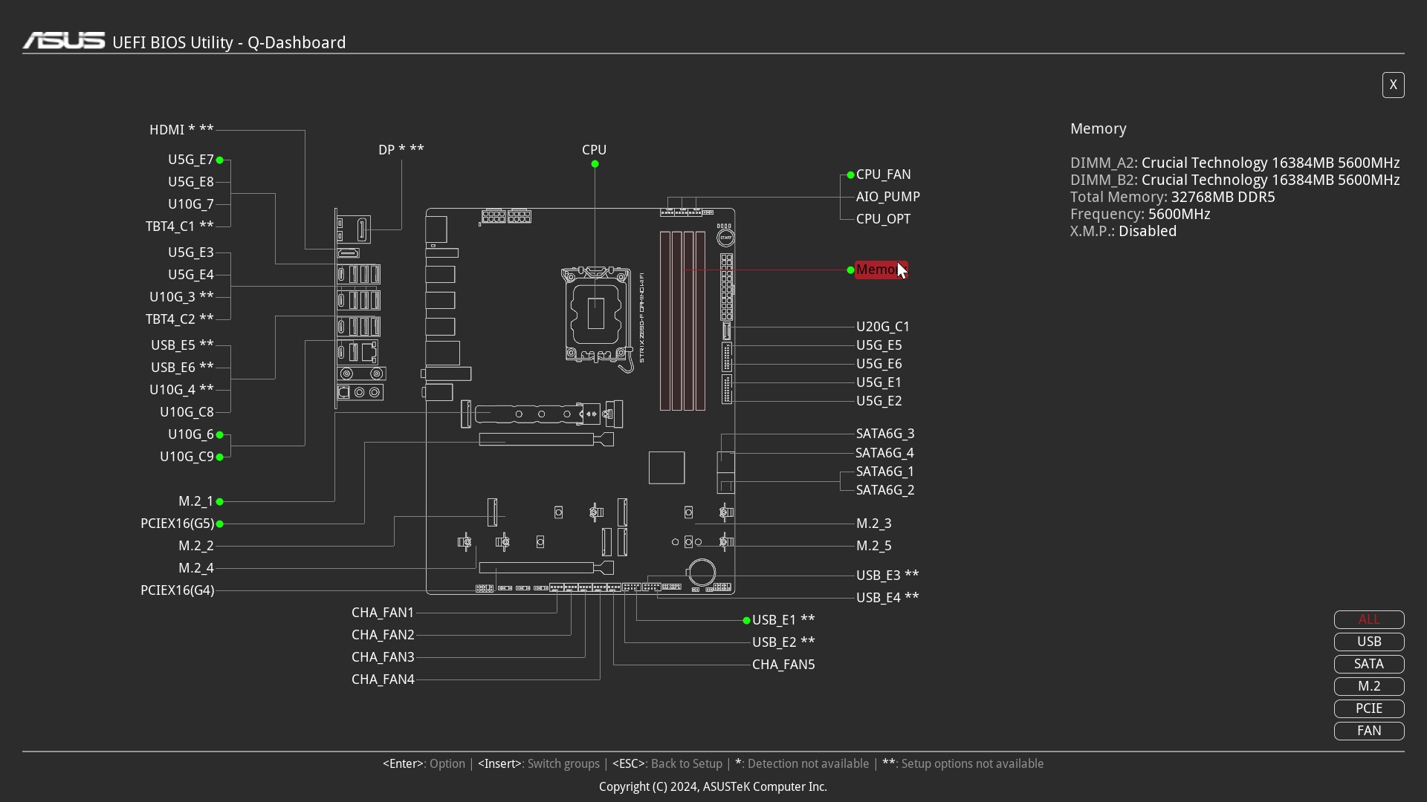Select the U5G_E5 connector label
Viewport: 1427px width, 802px height.
click(878, 345)
